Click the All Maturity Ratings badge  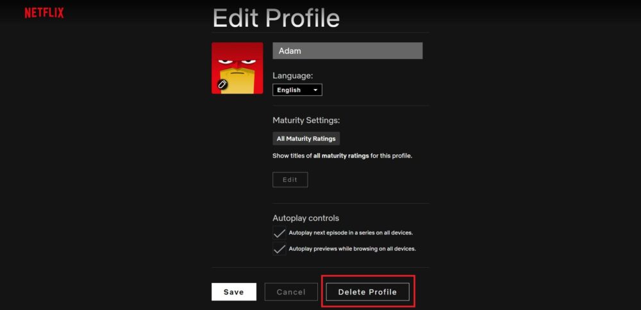click(x=306, y=138)
